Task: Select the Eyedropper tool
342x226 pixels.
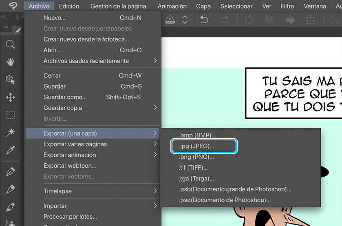Action: (x=11, y=150)
